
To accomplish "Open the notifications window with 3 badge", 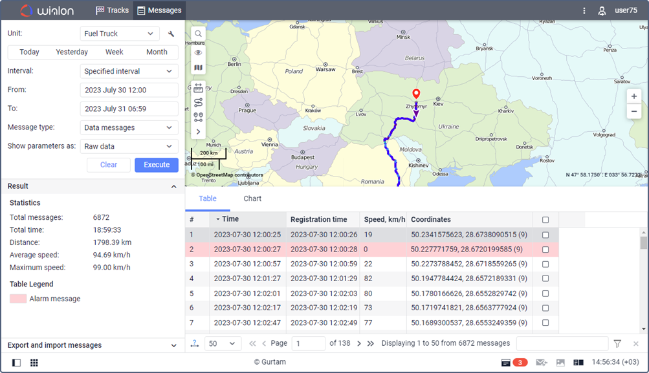I will click(514, 363).
